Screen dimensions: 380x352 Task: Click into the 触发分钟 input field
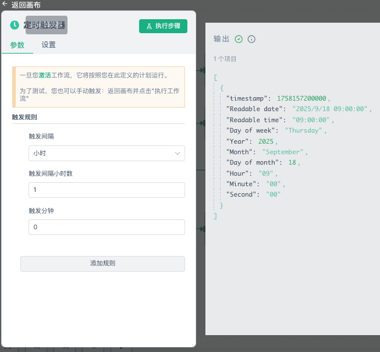pyautogui.click(x=106, y=227)
